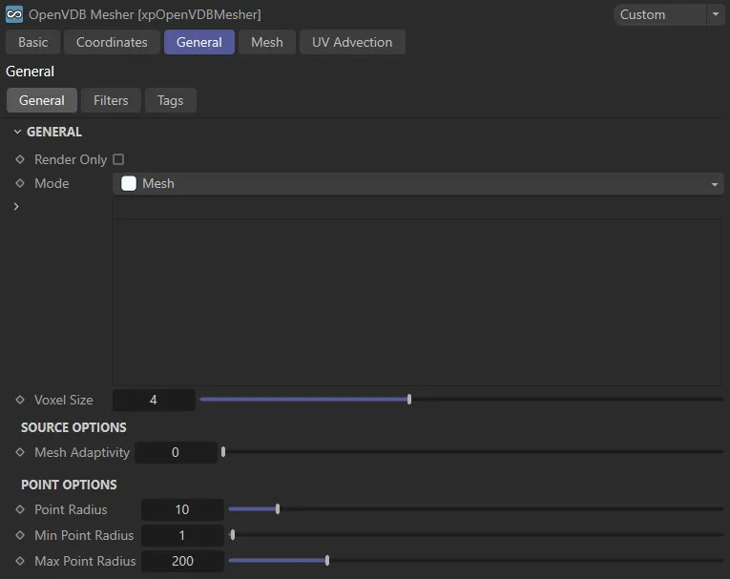Open the Mode dropdown showing Mesh
The width and height of the screenshot is (730, 579).
(418, 183)
